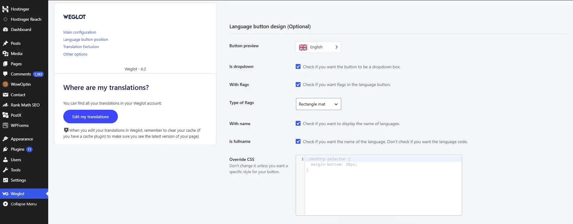Viewport: 573px width, 224px height.
Task: Open the Rank Math SEO menu
Action: coord(24,105)
